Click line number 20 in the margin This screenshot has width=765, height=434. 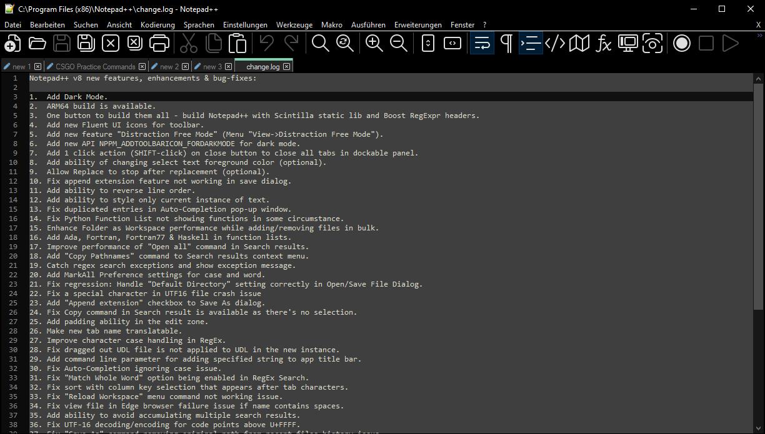click(13, 256)
